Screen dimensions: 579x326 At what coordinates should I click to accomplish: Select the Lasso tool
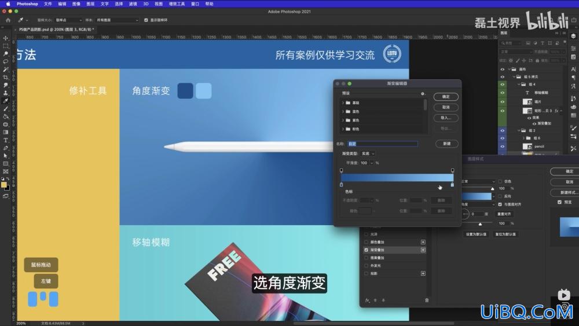tap(6, 61)
